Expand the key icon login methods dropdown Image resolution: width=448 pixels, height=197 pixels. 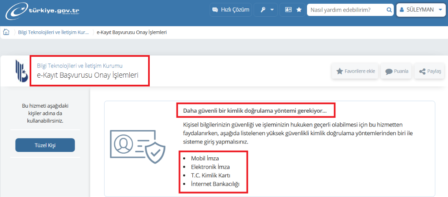click(x=265, y=10)
